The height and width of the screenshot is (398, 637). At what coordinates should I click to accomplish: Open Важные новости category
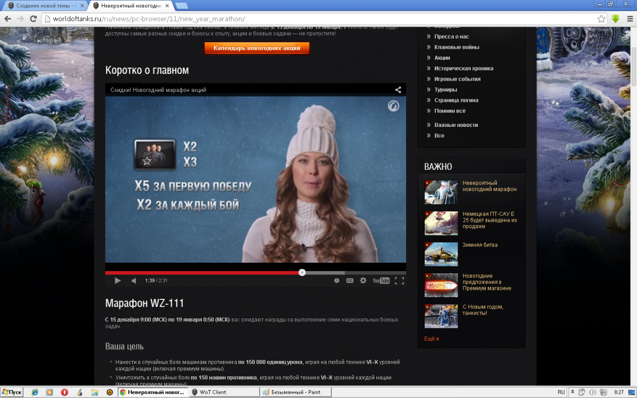coord(456,125)
